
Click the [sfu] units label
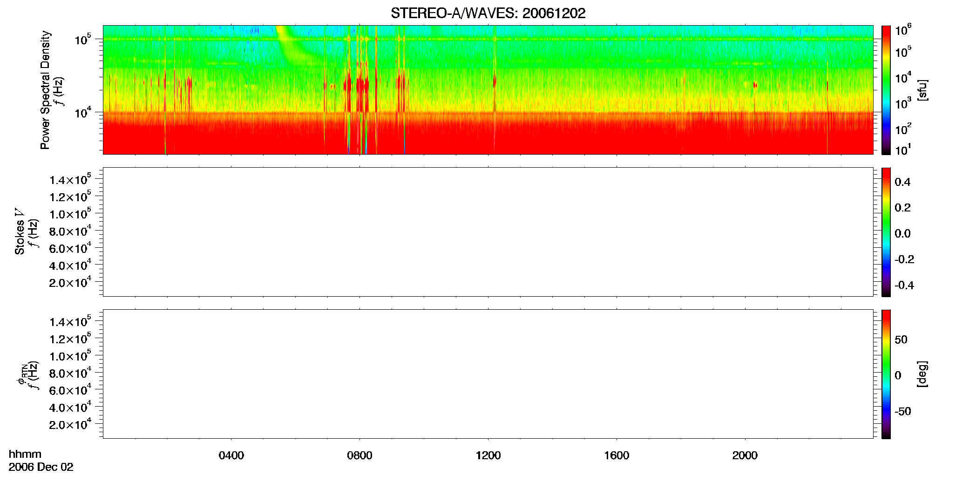coord(922,90)
